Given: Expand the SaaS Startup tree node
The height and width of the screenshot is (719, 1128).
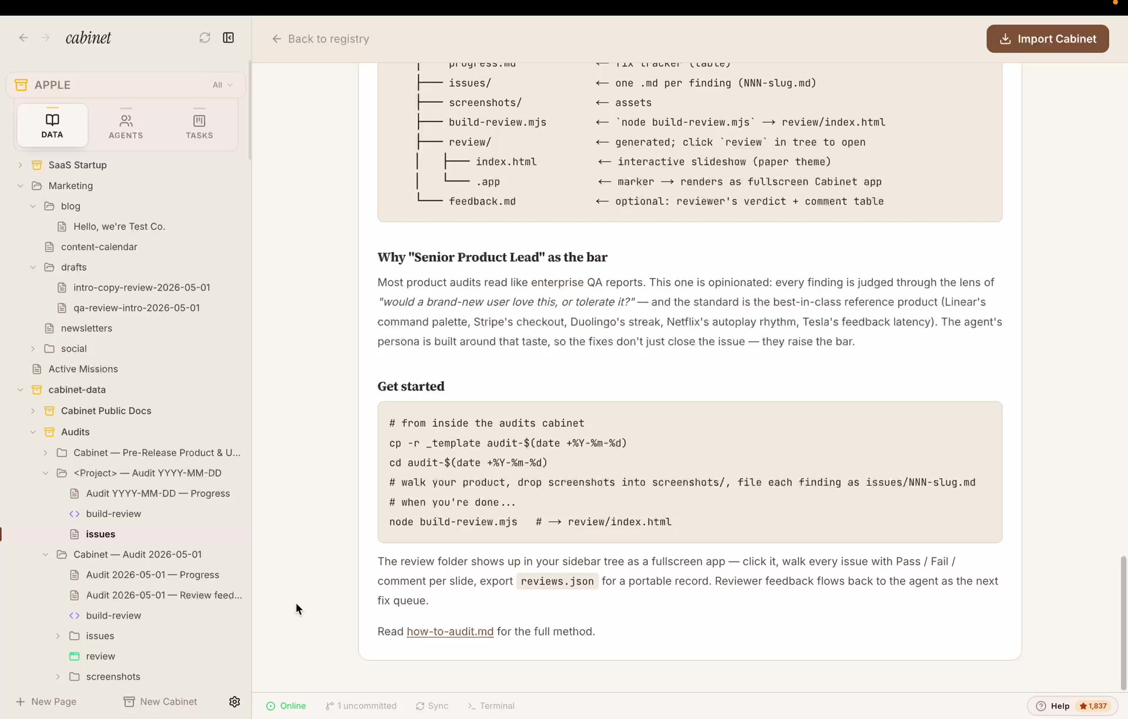Looking at the screenshot, I should pyautogui.click(x=21, y=165).
